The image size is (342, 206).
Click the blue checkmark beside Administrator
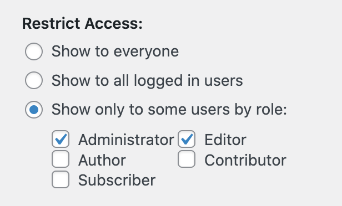click(61, 139)
